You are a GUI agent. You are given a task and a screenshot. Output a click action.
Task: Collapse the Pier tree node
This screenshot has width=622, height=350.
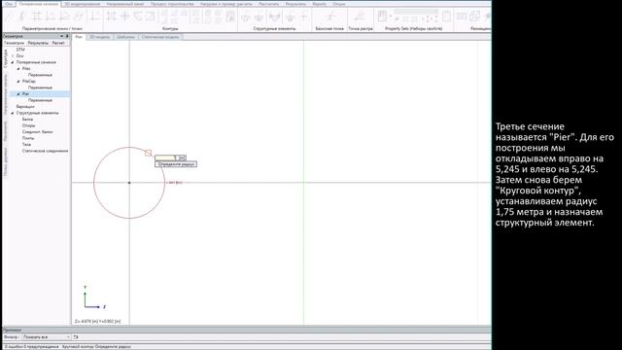[x=18, y=94]
